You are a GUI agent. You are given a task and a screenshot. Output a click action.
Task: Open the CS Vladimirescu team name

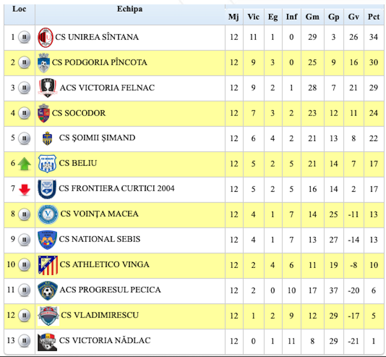coord(100,315)
